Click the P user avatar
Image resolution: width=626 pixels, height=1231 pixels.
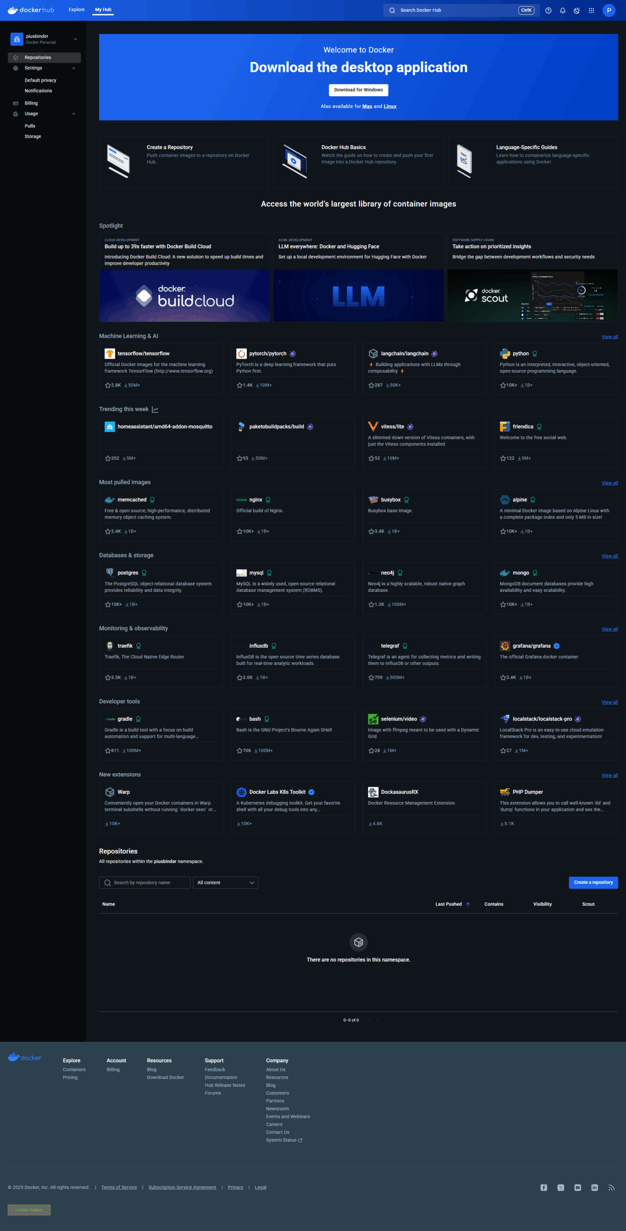point(609,10)
